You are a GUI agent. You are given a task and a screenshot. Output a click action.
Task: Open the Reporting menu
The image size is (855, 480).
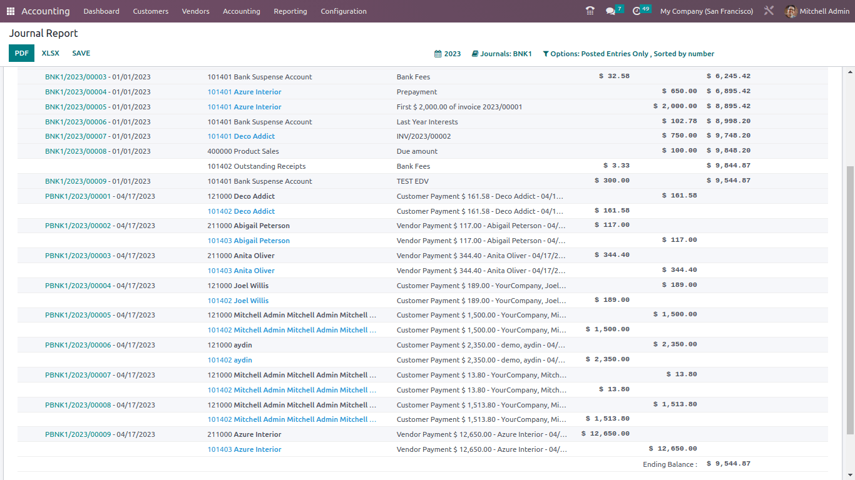(x=290, y=11)
